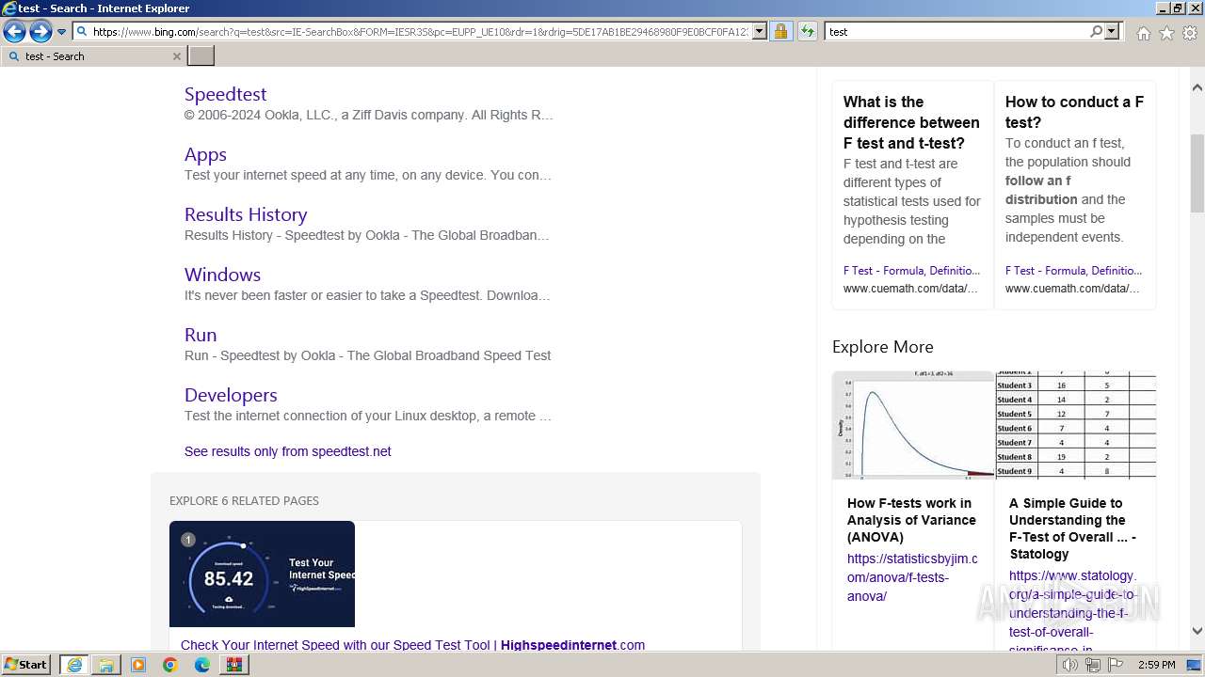Open the Windows Start button
The height and width of the screenshot is (677, 1205).
26,665
